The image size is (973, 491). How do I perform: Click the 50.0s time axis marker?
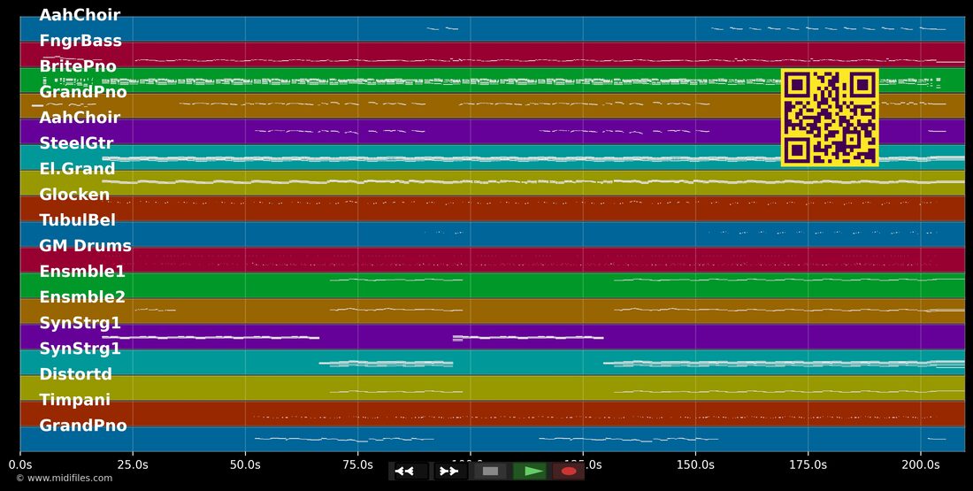(245, 465)
